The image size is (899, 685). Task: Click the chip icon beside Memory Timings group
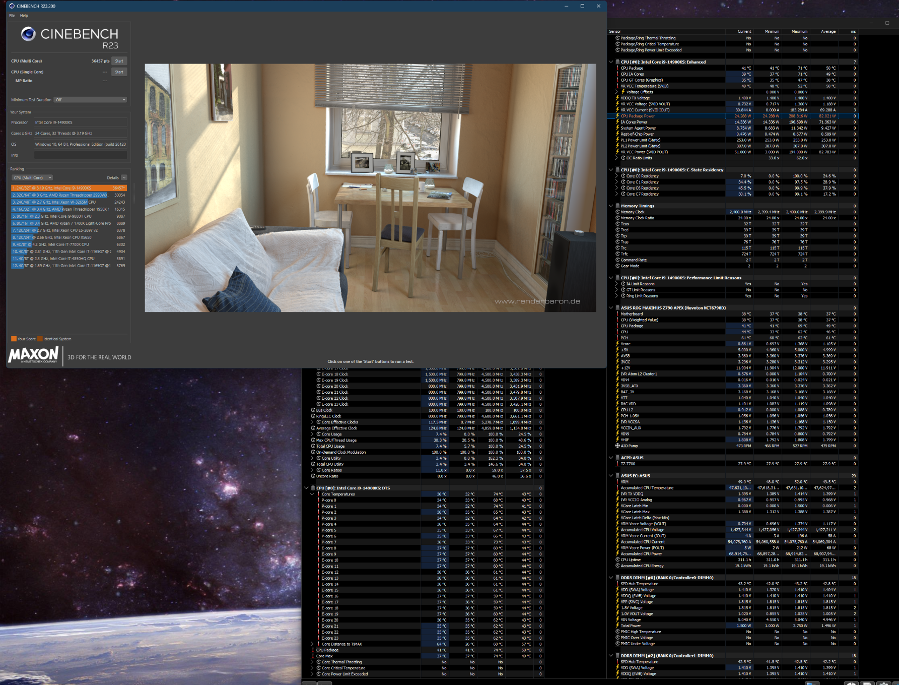click(617, 206)
